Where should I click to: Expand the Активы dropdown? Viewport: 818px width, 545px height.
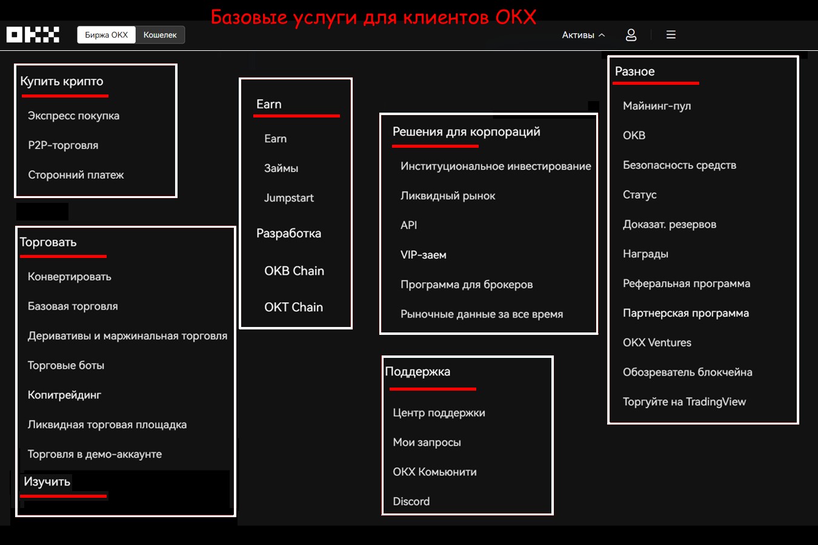(583, 35)
